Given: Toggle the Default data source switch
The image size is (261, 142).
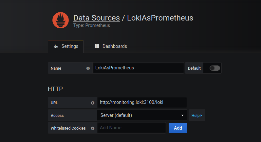Looking at the screenshot, I should click(x=215, y=68).
